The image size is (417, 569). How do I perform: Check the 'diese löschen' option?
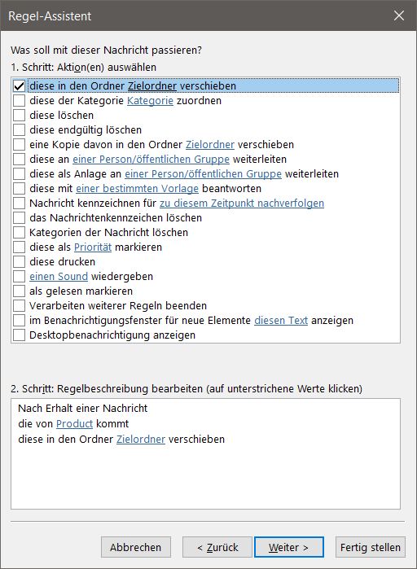tap(19, 116)
